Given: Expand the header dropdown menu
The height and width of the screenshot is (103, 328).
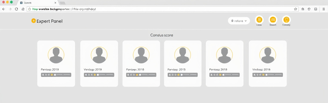Looking at the screenshot, I should (239, 21).
